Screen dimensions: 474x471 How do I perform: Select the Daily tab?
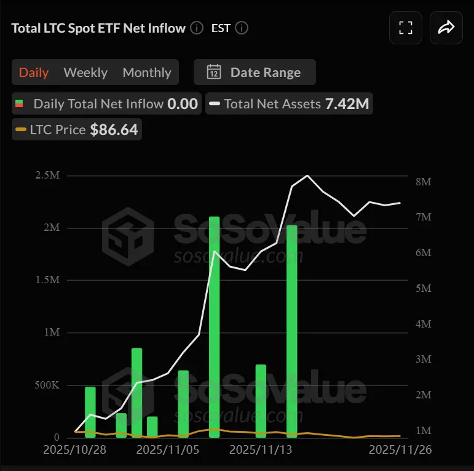pos(34,72)
